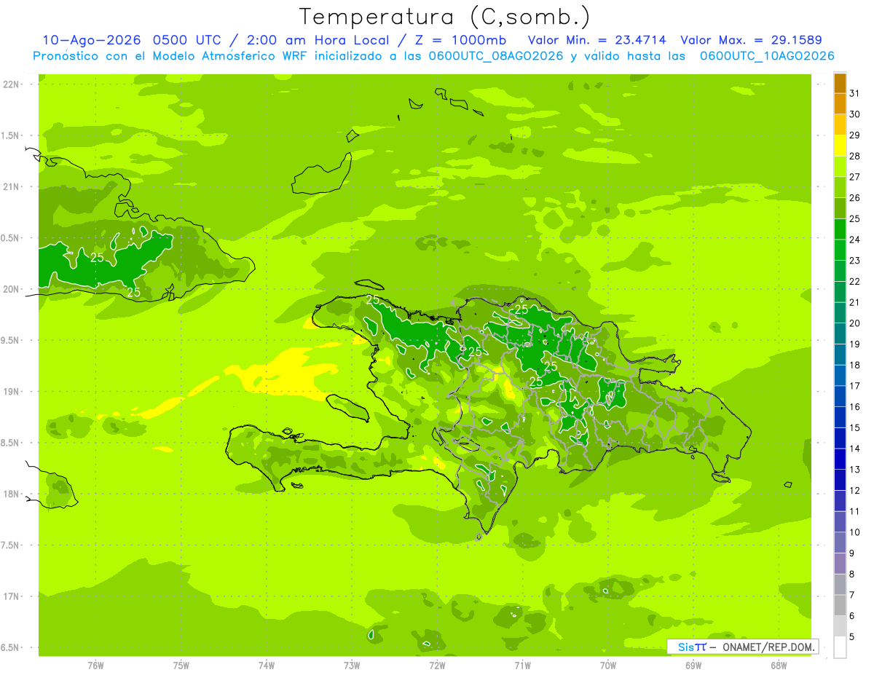Viewport: 874px width, 675px height.
Task: Click the Valor Max. = 29.1589 readout
Action: [751, 40]
